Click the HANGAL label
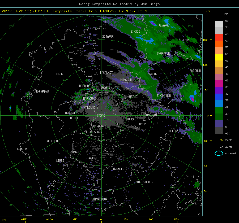This screenshot has height=223, width=239. tap(75, 152)
